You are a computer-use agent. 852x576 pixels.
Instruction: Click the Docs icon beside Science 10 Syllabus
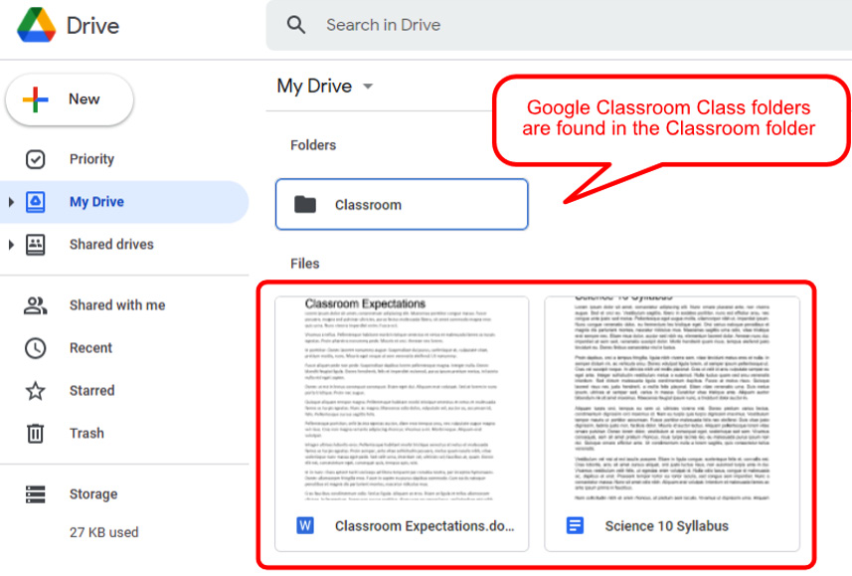(x=575, y=526)
